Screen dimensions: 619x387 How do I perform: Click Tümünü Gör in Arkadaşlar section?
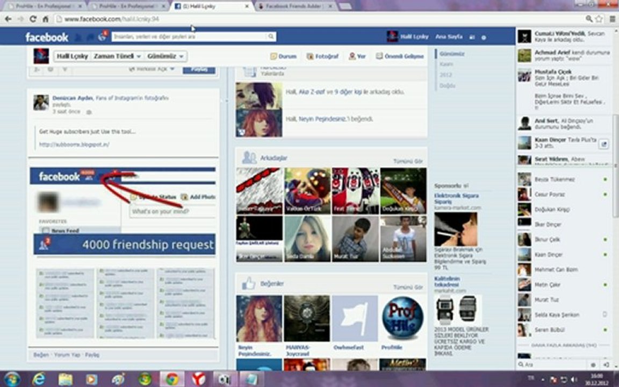(x=408, y=161)
